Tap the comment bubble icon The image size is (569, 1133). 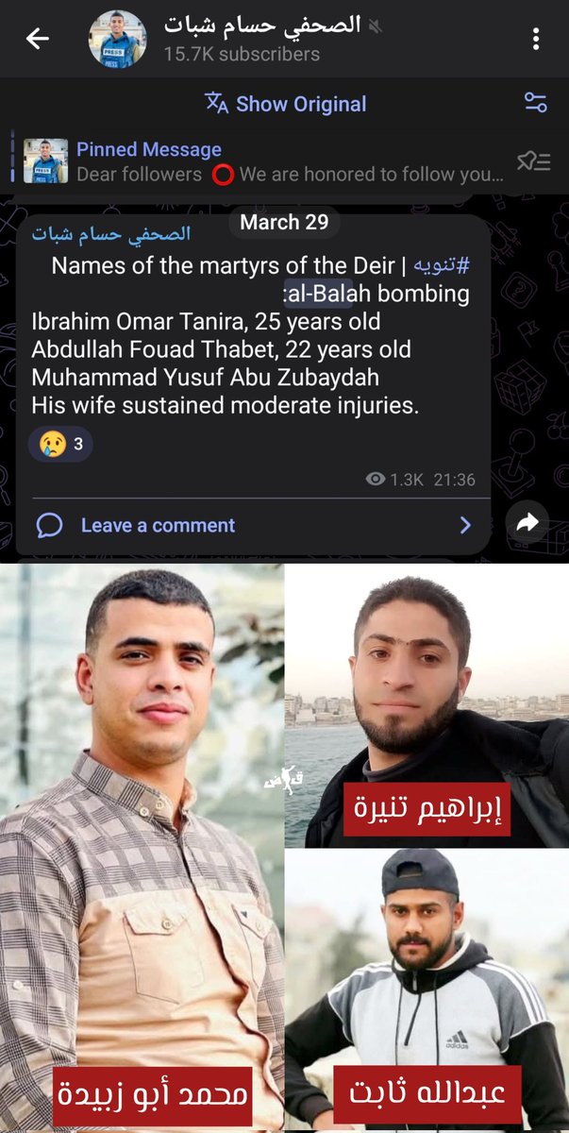click(x=49, y=525)
